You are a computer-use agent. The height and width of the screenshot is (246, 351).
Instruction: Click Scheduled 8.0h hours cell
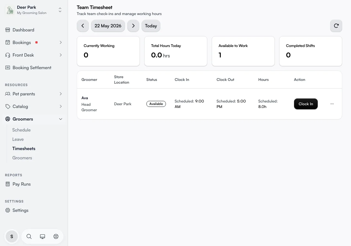[x=268, y=104]
